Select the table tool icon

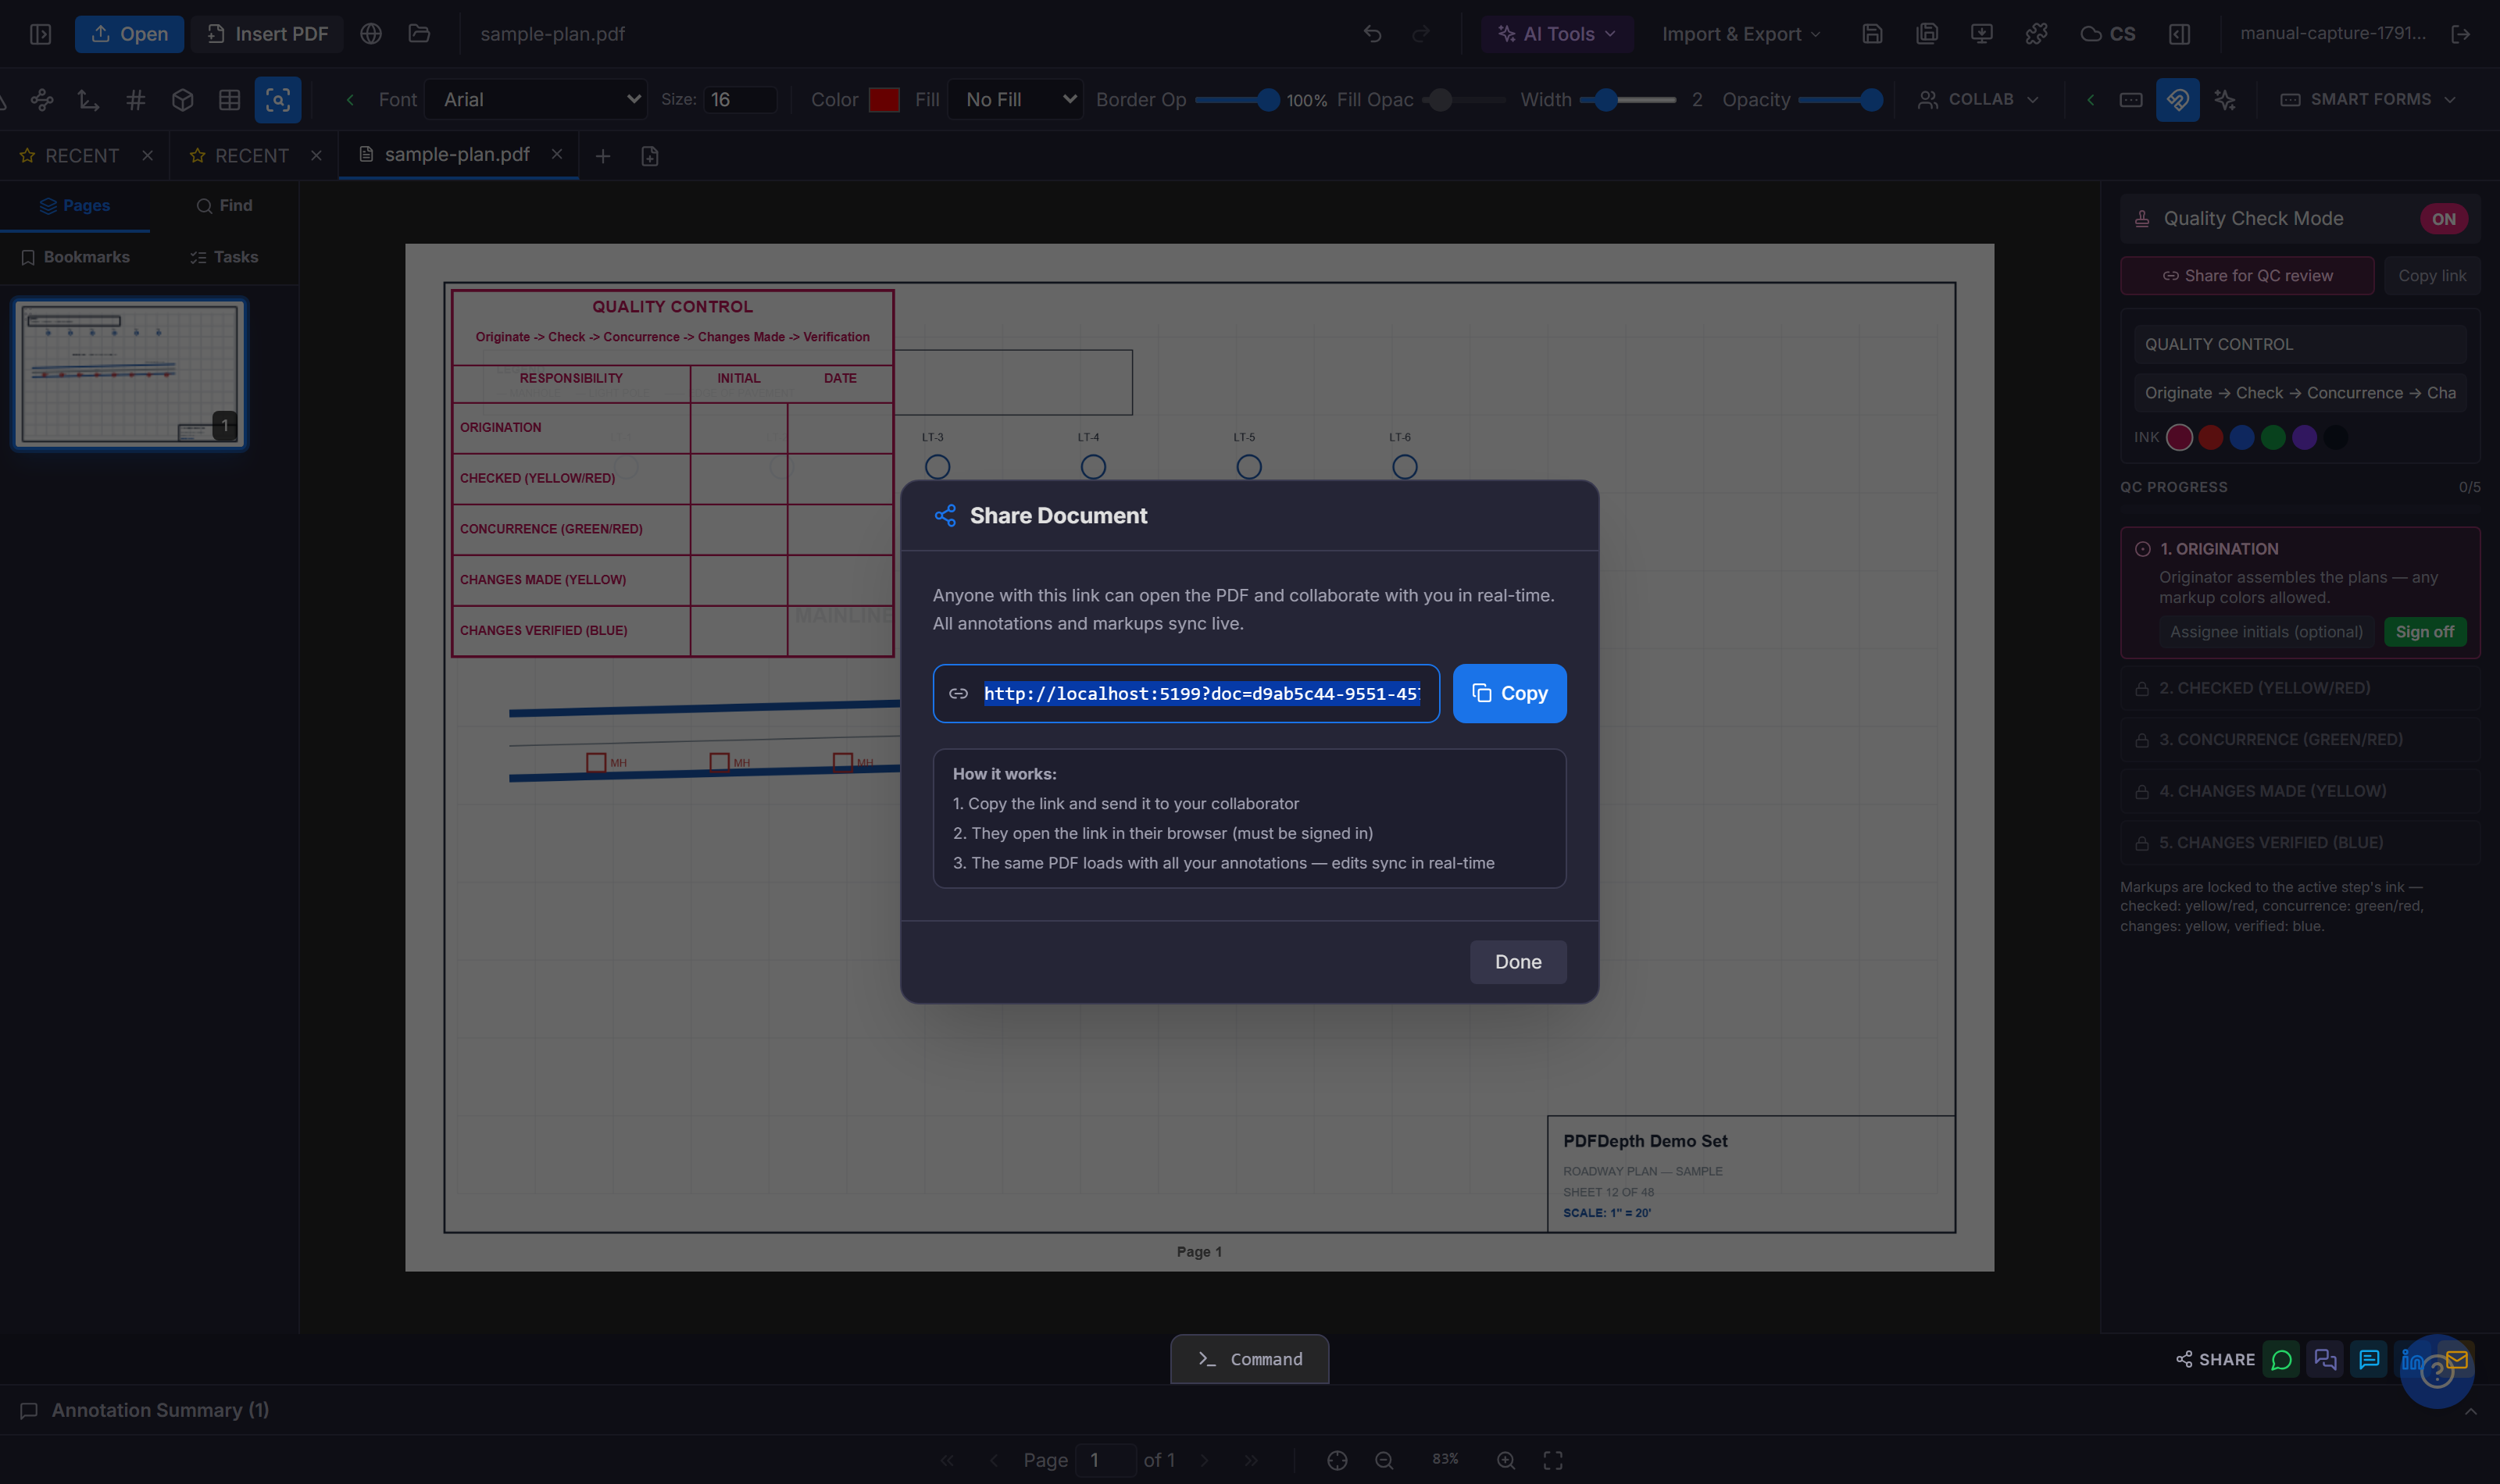229,100
